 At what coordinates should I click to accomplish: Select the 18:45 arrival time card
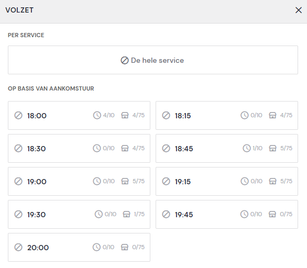coord(227,148)
